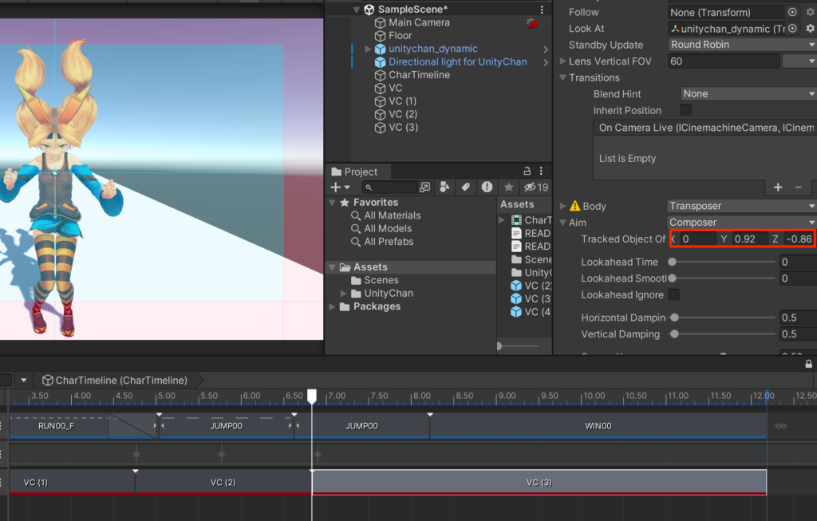Screen dimensions: 817x521
Task: Click the Directional light prefab cube icon
Action: (381, 62)
